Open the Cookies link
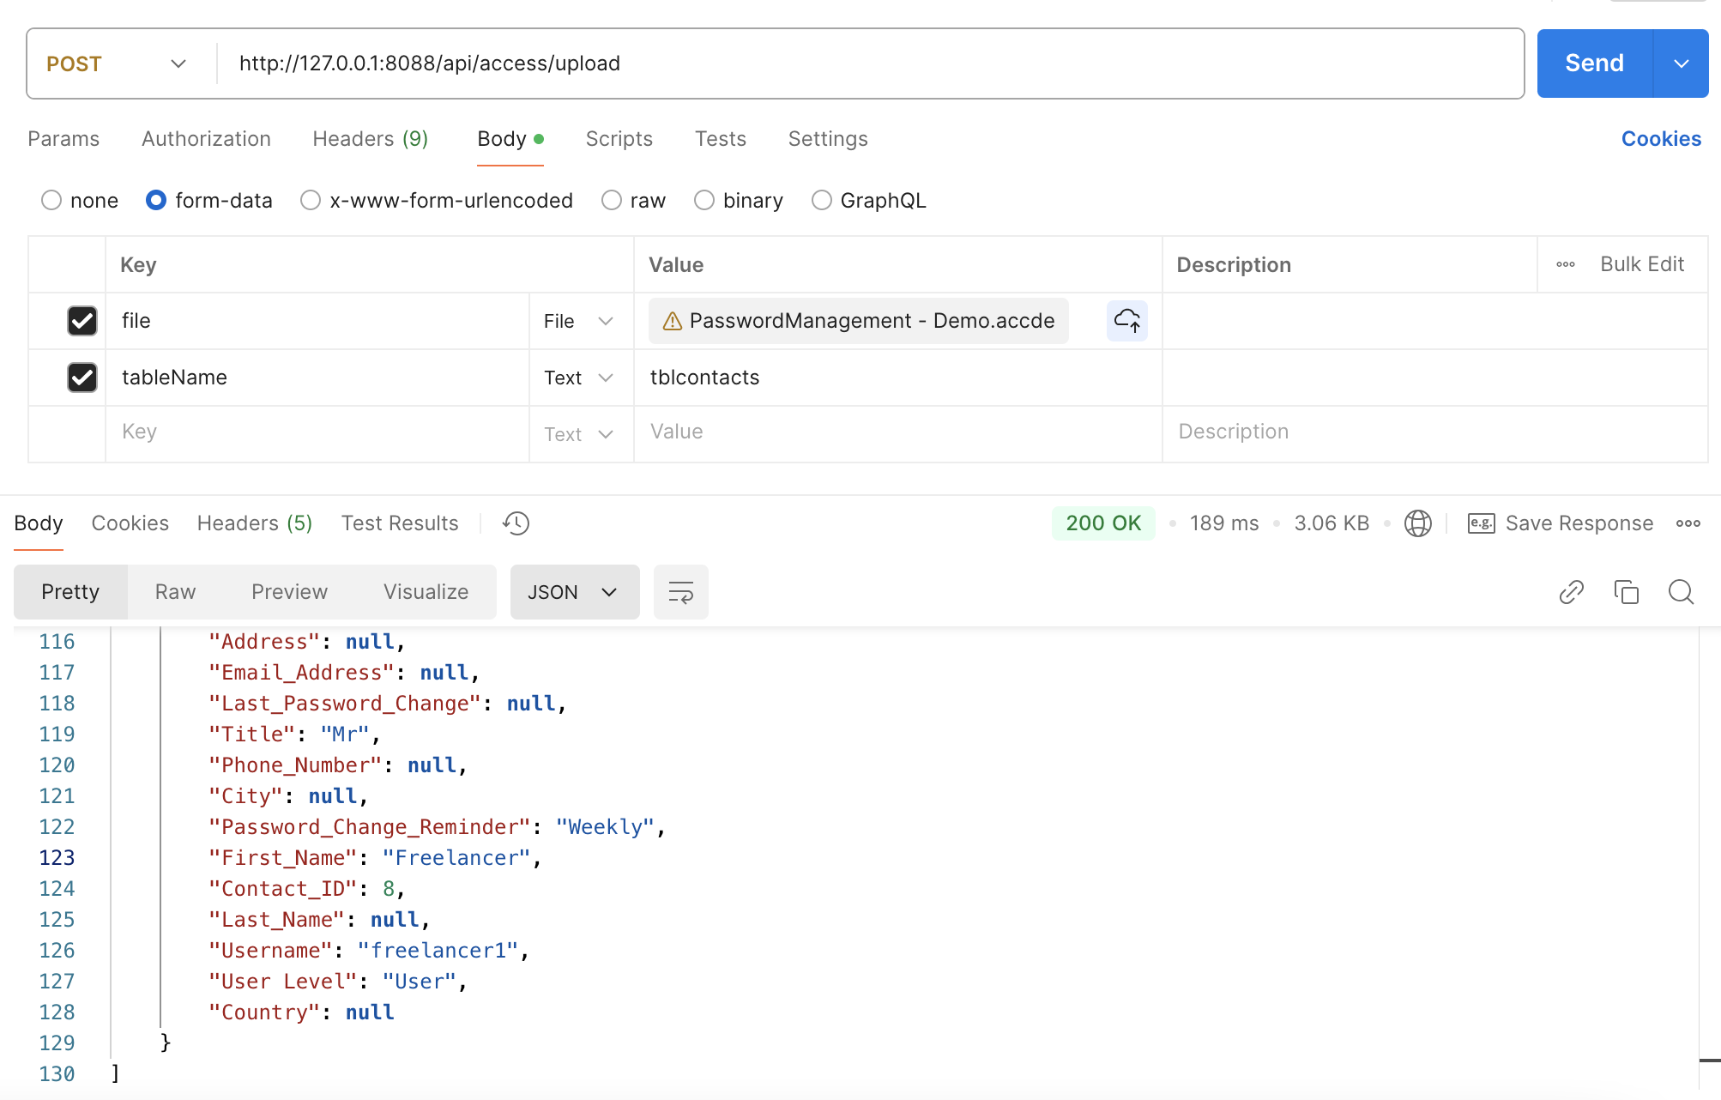This screenshot has height=1100, width=1721. pos(1660,139)
